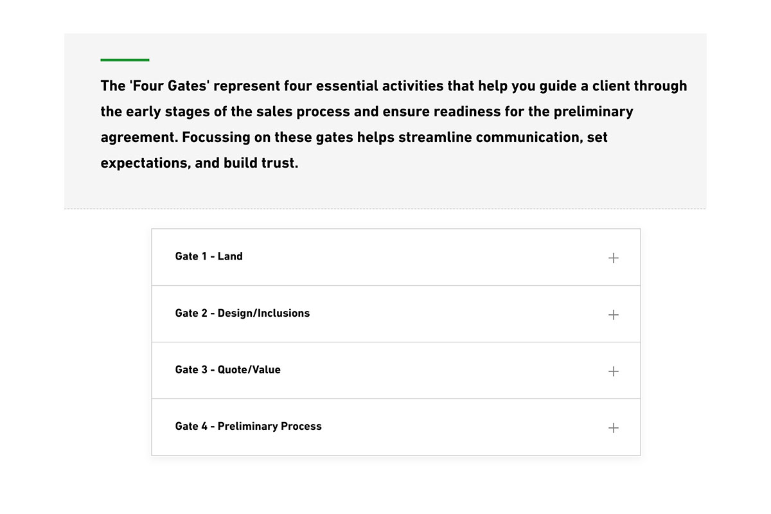Select the 'Gate 1 - Land' heading
The height and width of the screenshot is (514, 771).
[209, 256]
